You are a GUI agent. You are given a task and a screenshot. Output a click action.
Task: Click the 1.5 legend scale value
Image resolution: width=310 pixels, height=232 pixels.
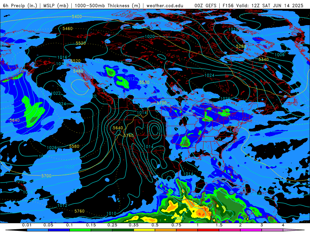(x=219, y=225)
